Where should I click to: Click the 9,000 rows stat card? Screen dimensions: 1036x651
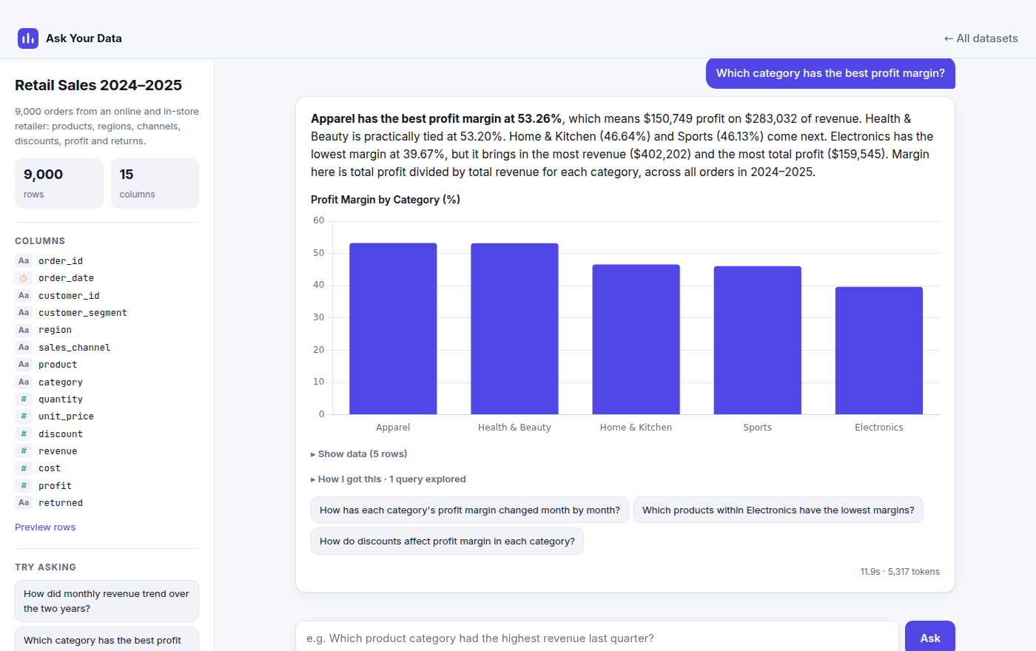[x=59, y=183]
